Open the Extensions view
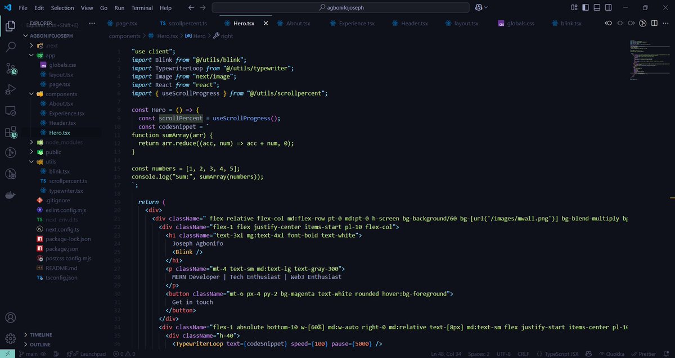This screenshot has width=675, height=358. pyautogui.click(x=10, y=133)
